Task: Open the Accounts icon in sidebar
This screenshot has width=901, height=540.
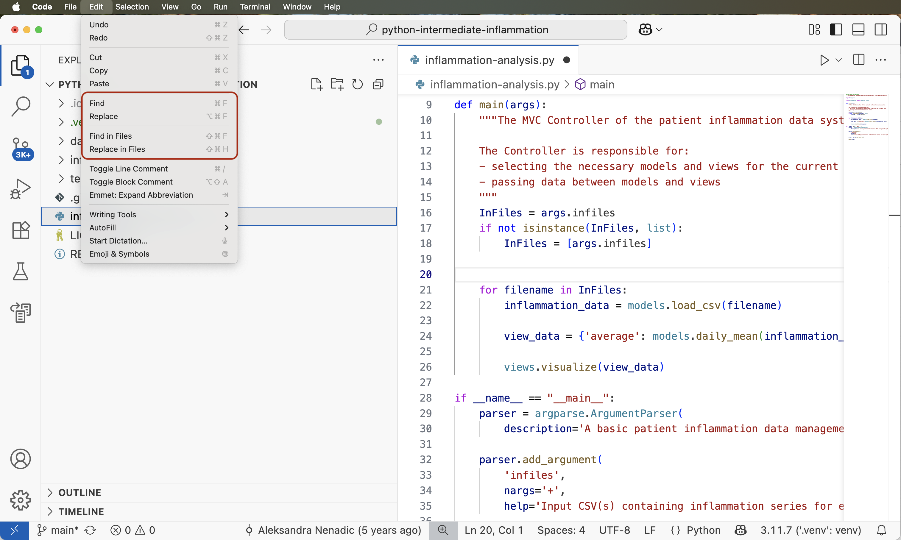Action: tap(21, 459)
